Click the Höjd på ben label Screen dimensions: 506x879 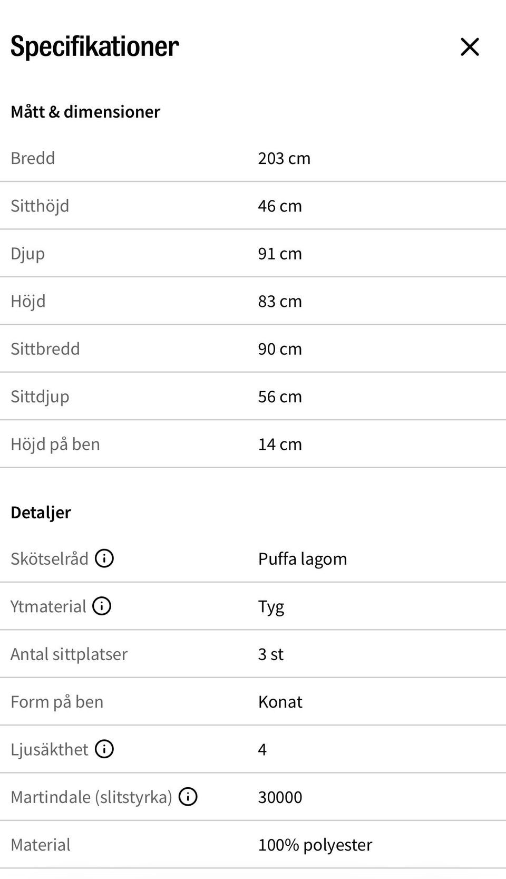pyautogui.click(x=55, y=444)
